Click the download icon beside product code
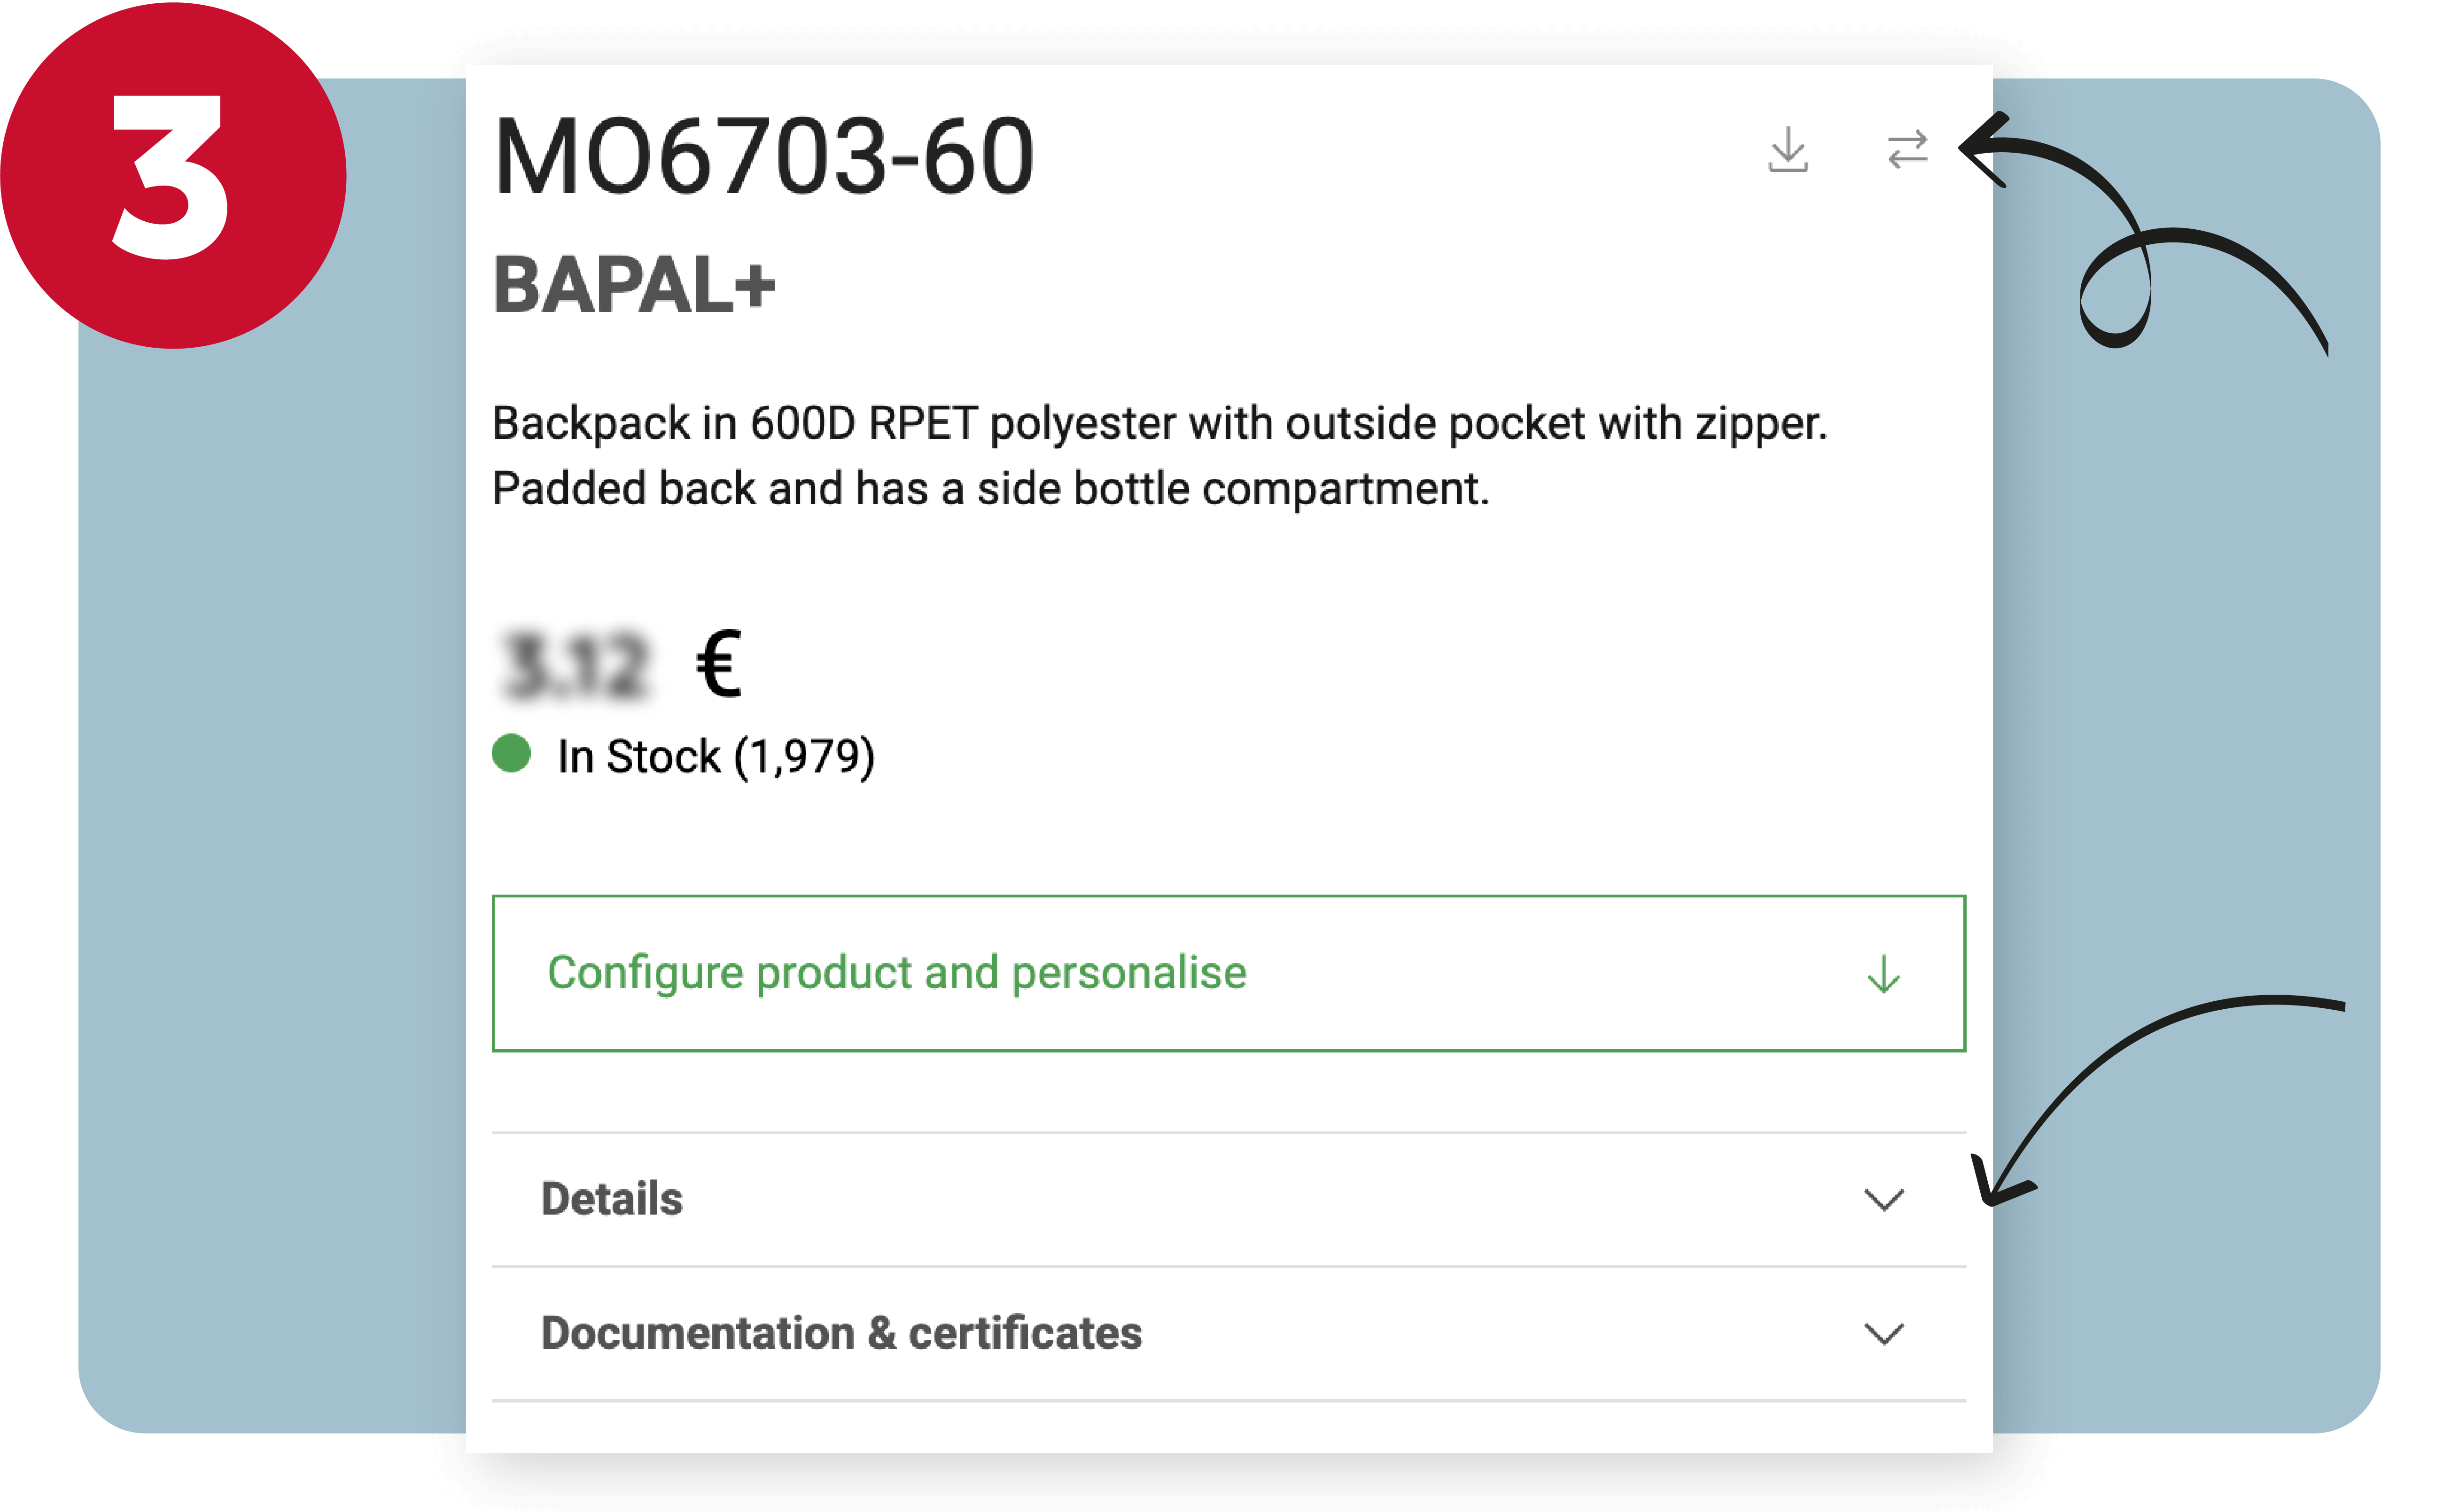This screenshot has width=2459, height=1512. 1787,150
